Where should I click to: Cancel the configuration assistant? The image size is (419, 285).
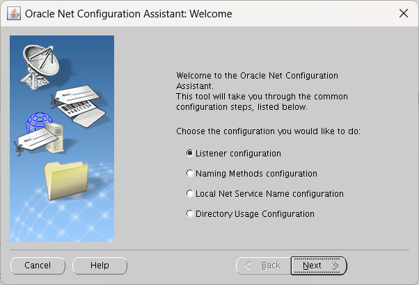(x=38, y=266)
